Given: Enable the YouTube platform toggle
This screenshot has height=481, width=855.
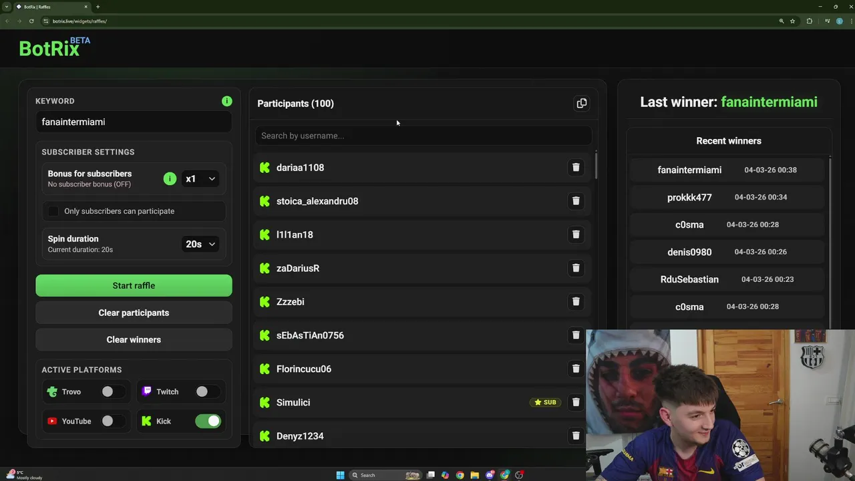Looking at the screenshot, I should click(x=112, y=421).
